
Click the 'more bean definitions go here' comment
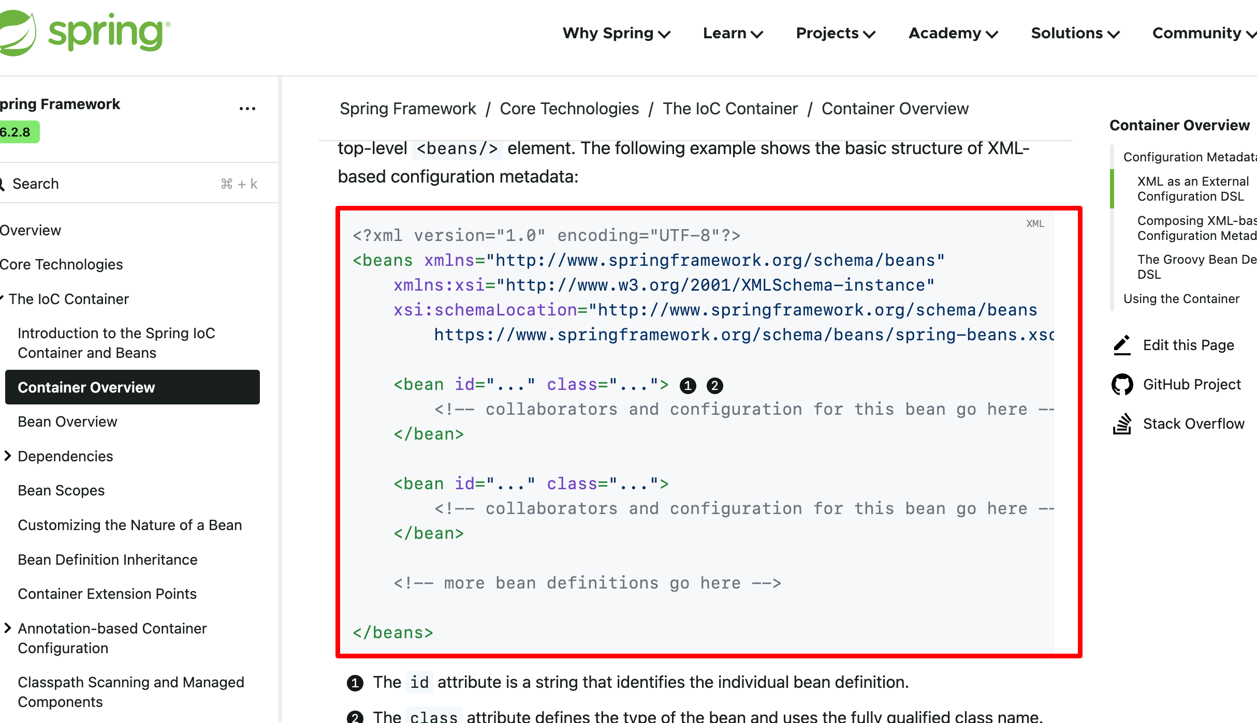[587, 583]
